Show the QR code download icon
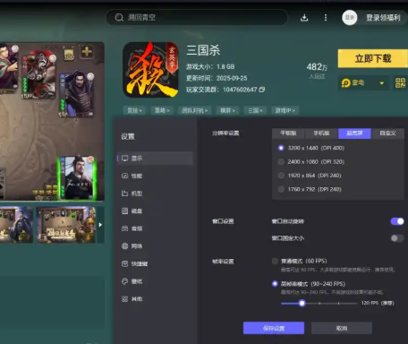The width and height of the screenshot is (408, 344). click(x=400, y=82)
